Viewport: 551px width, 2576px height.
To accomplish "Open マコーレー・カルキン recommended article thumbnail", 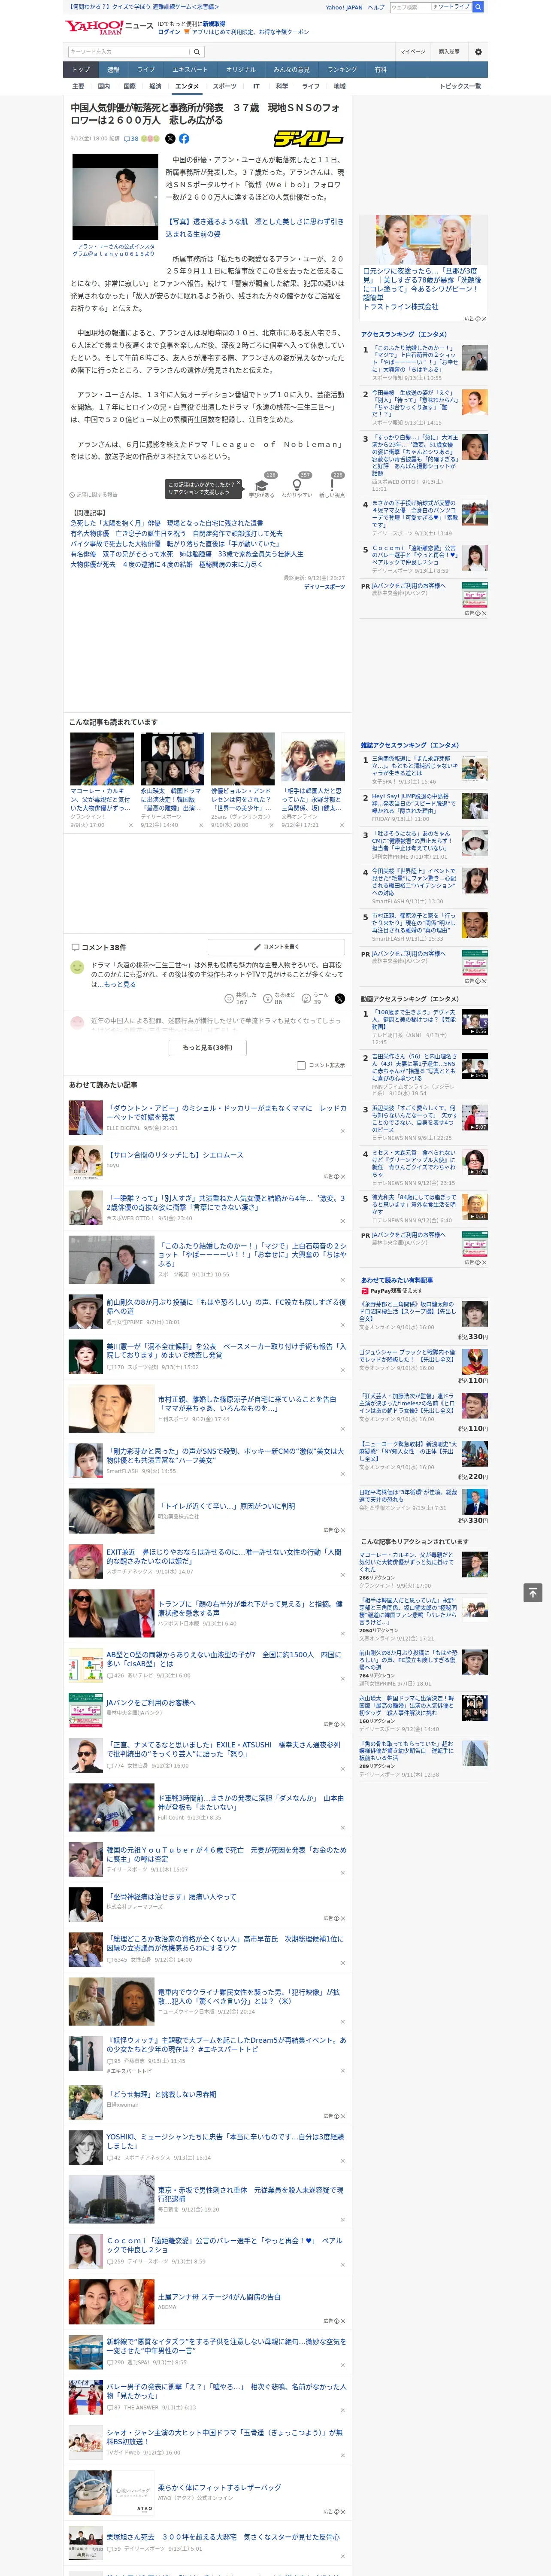I will (101, 759).
